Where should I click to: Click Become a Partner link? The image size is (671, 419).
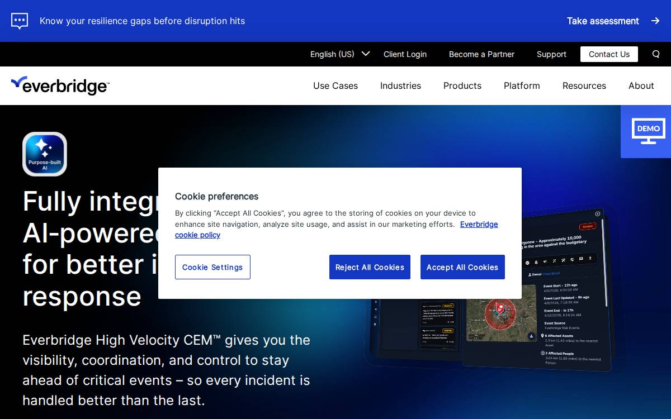pyautogui.click(x=481, y=54)
